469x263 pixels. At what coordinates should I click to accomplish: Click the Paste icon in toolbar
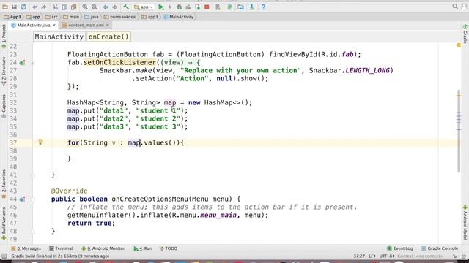tap(73, 7)
